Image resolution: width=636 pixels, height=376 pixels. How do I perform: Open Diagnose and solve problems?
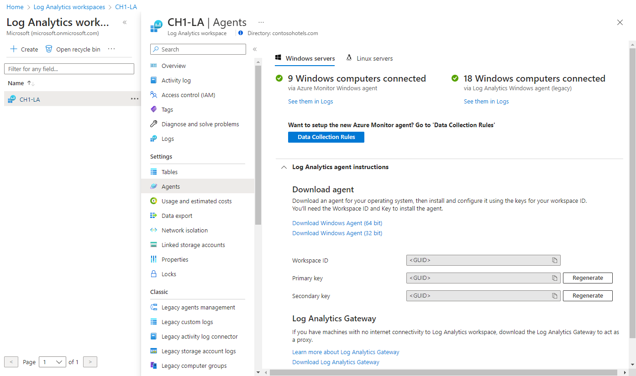(200, 124)
